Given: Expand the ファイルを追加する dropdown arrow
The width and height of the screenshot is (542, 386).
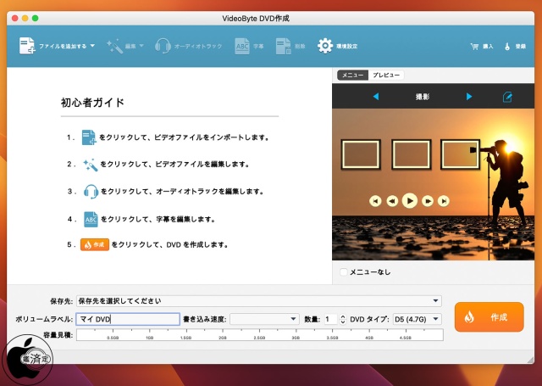Looking at the screenshot, I should pyautogui.click(x=92, y=46).
